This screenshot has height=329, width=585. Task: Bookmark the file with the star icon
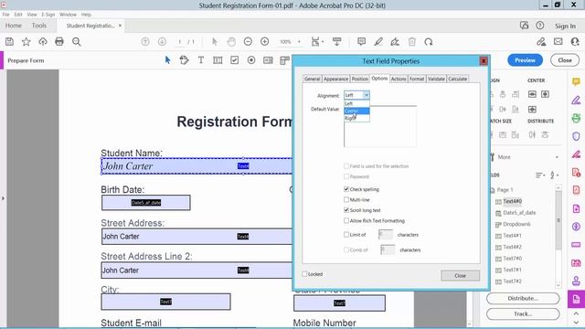coord(27,42)
